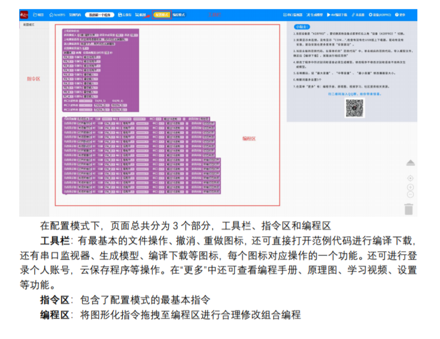
Task: Click the 我的第一个程序 program name field
Action: [99, 15]
